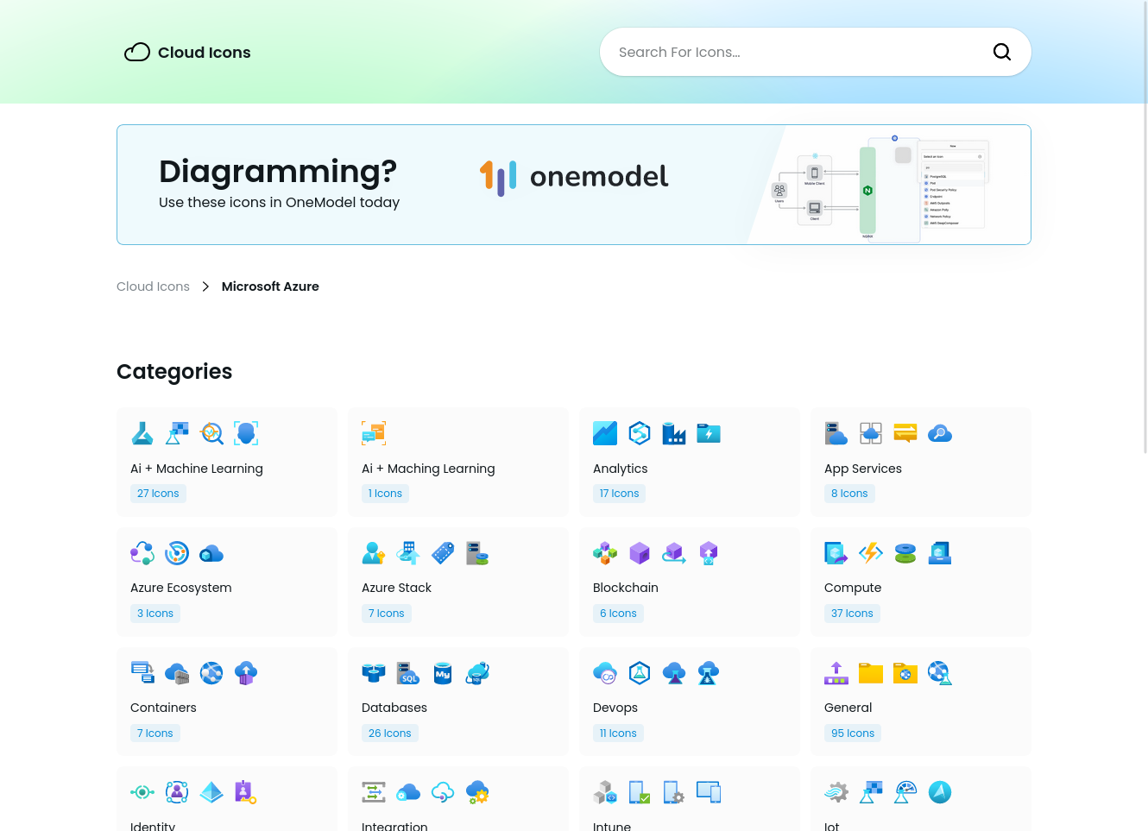Open the Compute category title
Screen dimensions: 1148x831
[x=853, y=588]
